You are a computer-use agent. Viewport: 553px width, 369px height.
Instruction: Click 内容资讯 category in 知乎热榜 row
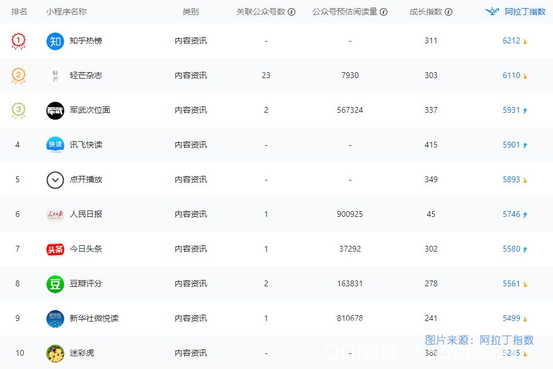(x=191, y=41)
